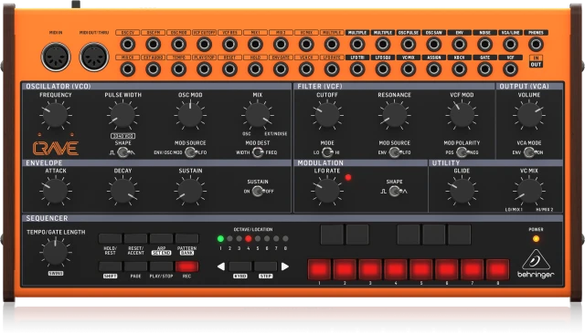Click the ASSIGN output jack

coord(434,69)
